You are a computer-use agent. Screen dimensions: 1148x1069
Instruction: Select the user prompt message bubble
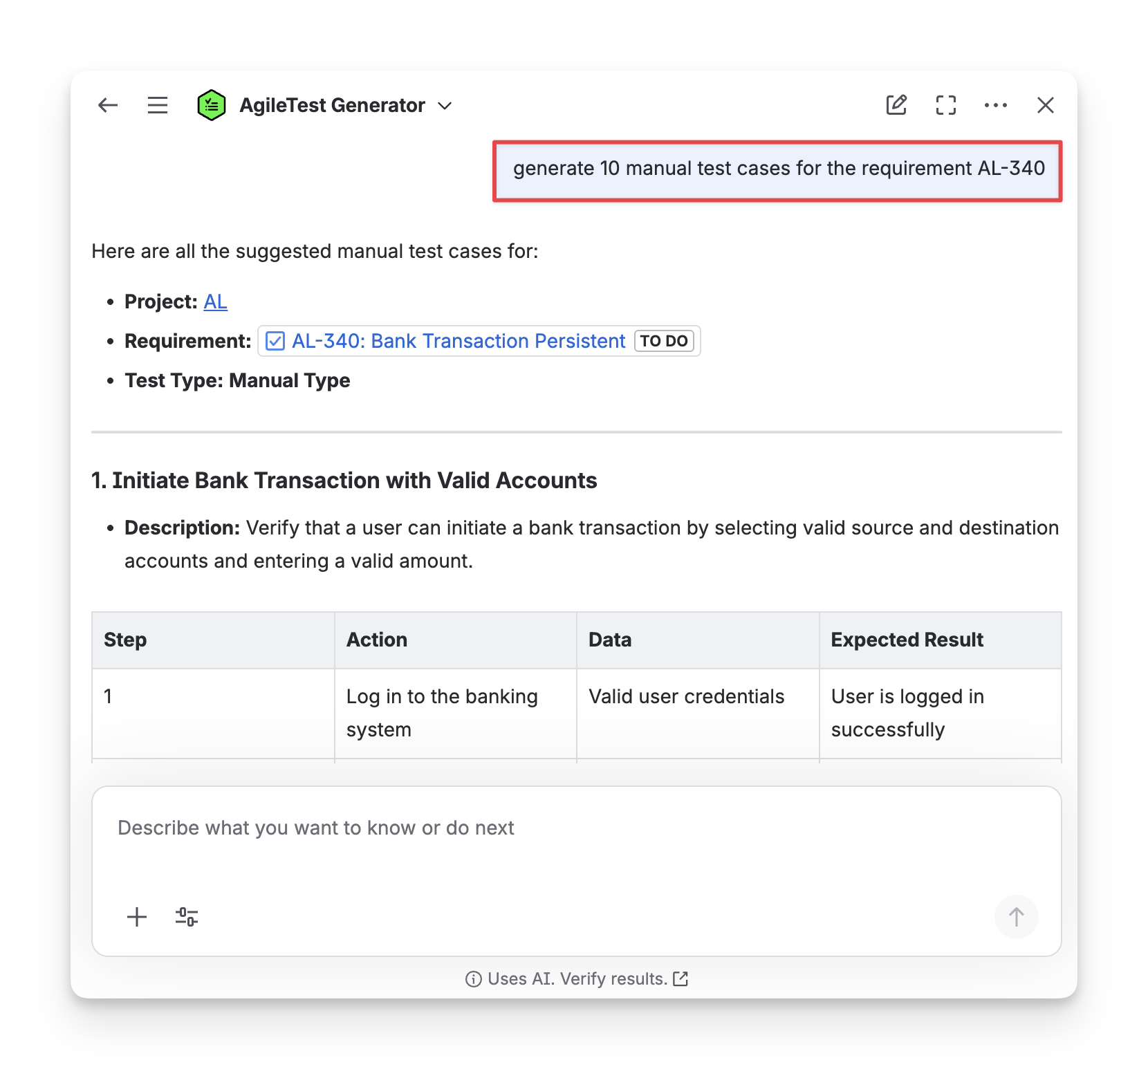pyautogui.click(x=778, y=169)
